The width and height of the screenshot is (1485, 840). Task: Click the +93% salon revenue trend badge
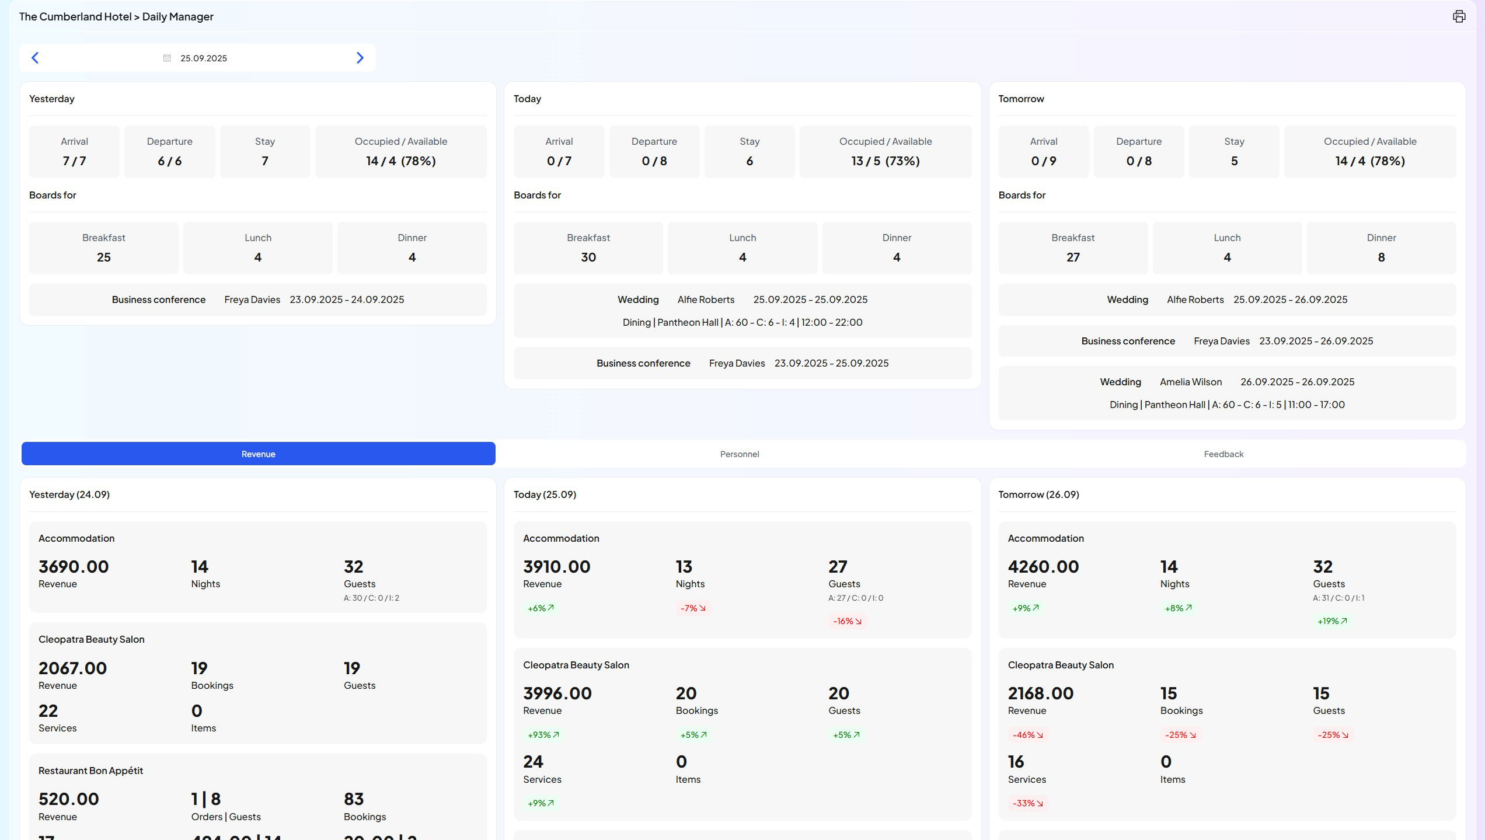[543, 735]
